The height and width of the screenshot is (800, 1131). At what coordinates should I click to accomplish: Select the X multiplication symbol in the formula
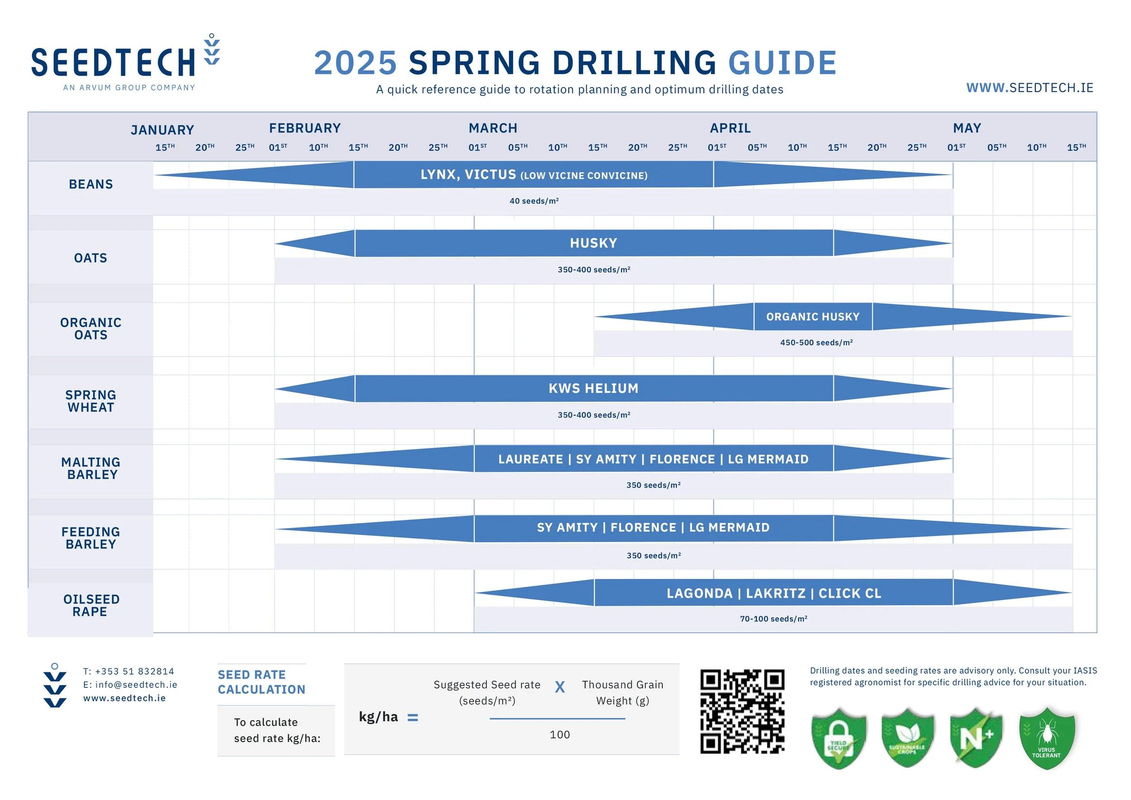coord(561,686)
